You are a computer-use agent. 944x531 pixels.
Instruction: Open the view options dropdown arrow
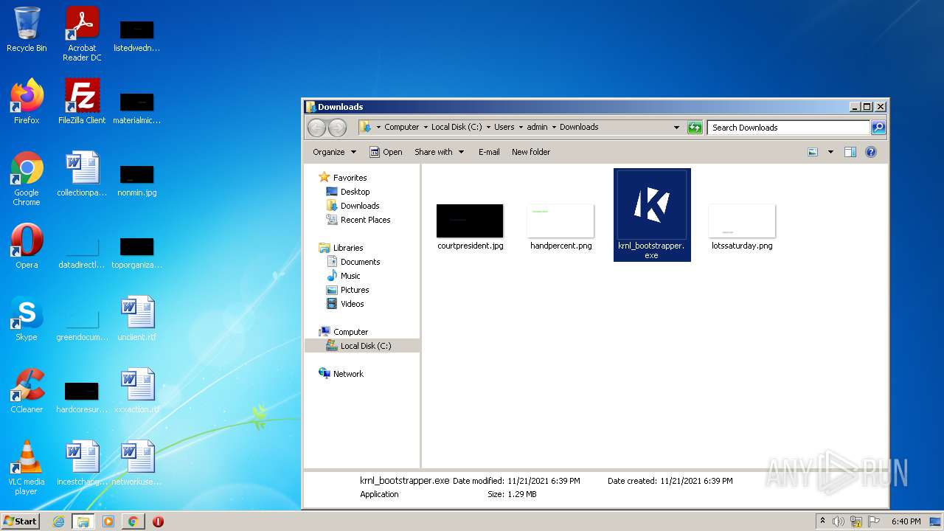click(x=830, y=152)
